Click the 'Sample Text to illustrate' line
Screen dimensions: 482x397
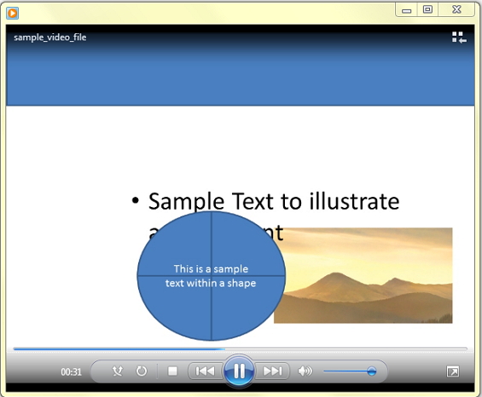click(x=274, y=201)
